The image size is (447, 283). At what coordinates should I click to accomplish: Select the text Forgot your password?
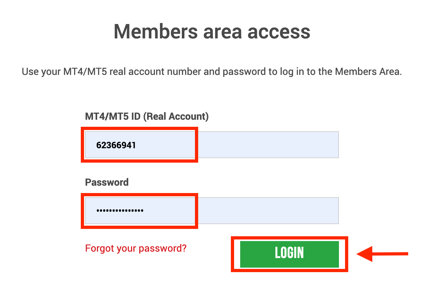[x=135, y=248]
